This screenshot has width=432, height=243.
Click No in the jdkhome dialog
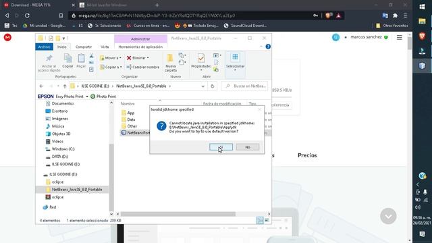coord(248,147)
